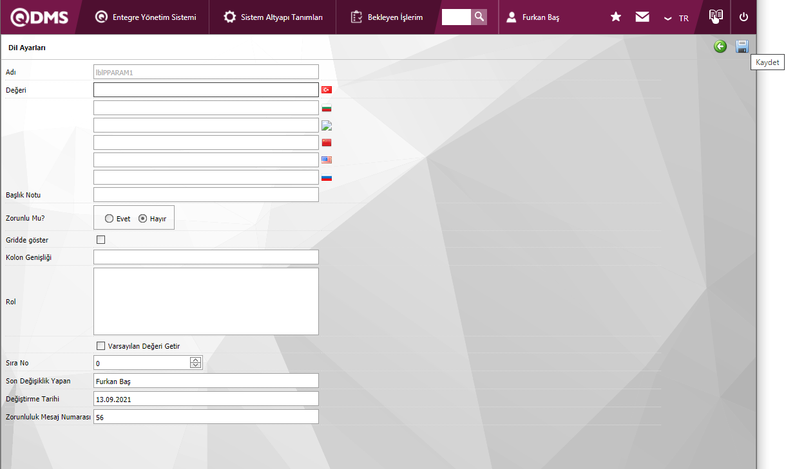Click the gear icon of Sistem Altyapı Tanımları
The height and width of the screenshot is (469, 786).
pos(229,17)
